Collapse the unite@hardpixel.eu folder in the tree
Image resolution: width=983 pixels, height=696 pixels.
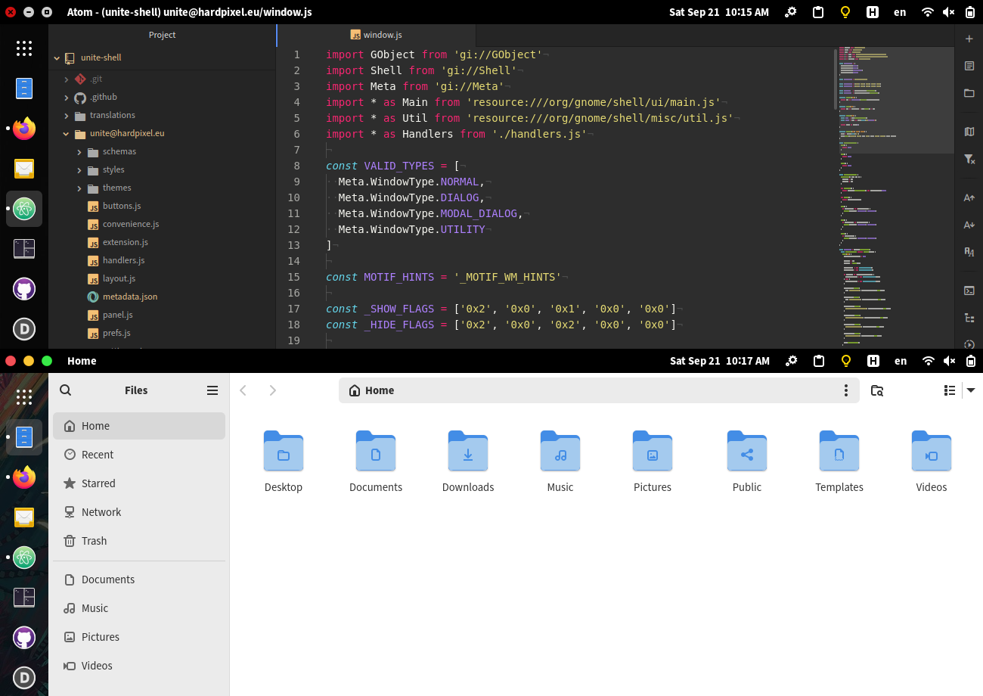click(x=67, y=134)
